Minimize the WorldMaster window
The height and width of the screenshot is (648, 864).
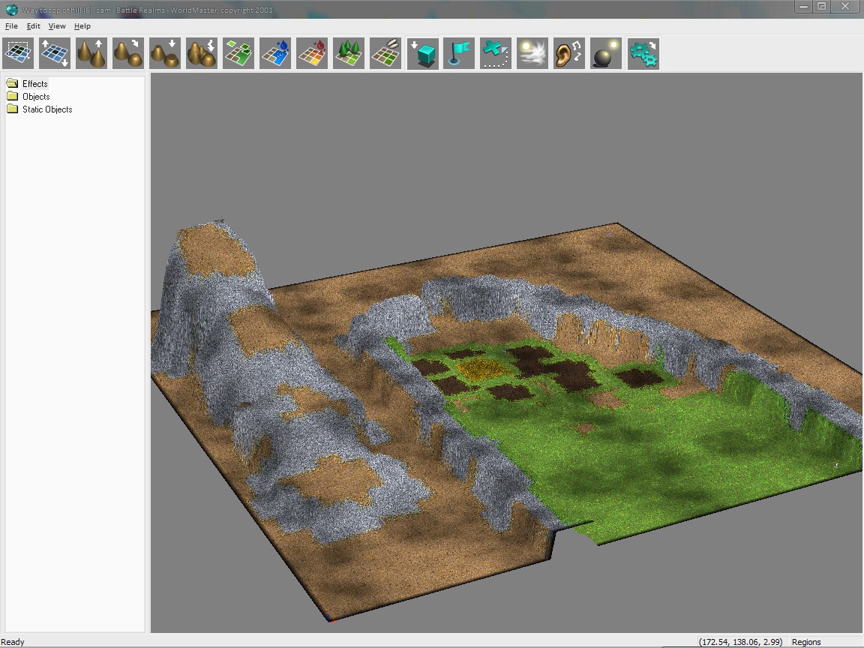coord(803,7)
